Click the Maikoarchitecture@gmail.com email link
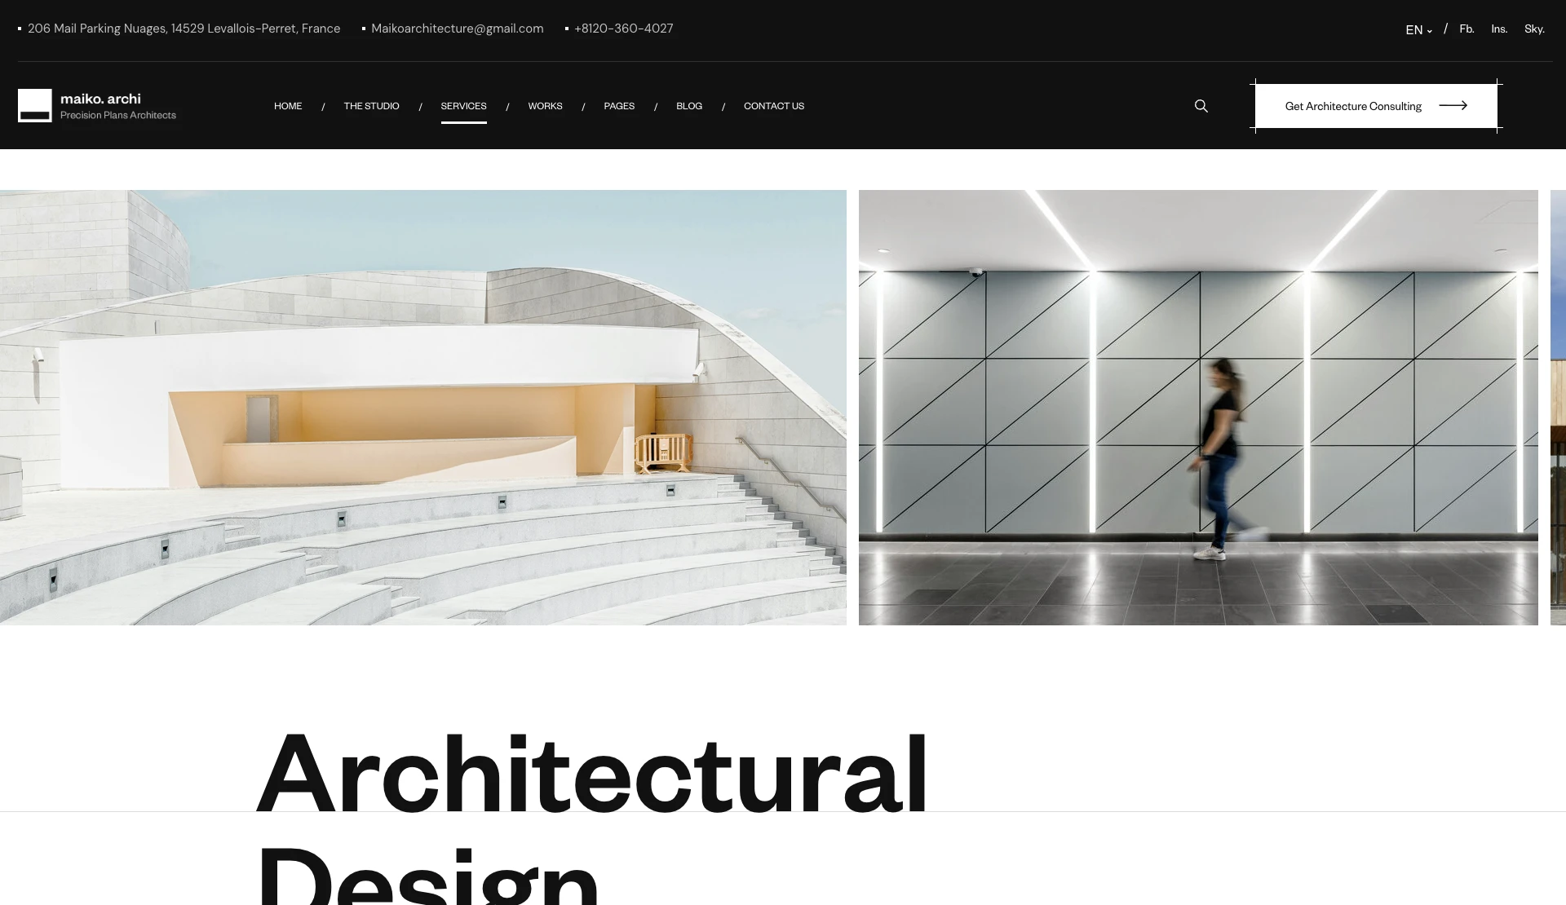 457,29
